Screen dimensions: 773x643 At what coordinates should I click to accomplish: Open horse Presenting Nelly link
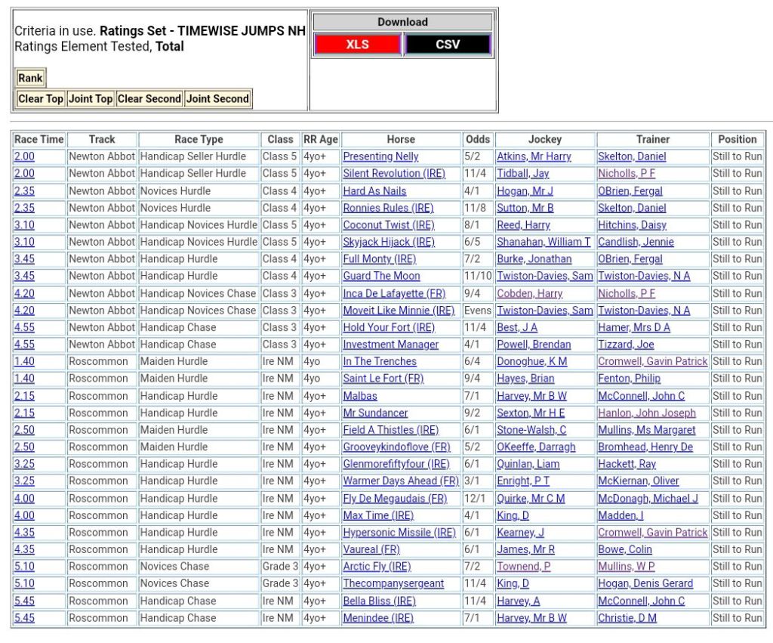tap(380, 156)
